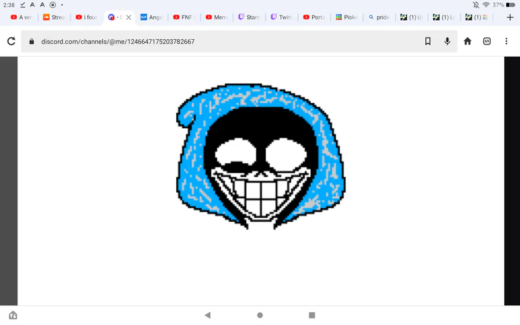Open the tab switcher counter
The width and height of the screenshot is (520, 325).
[487, 42]
